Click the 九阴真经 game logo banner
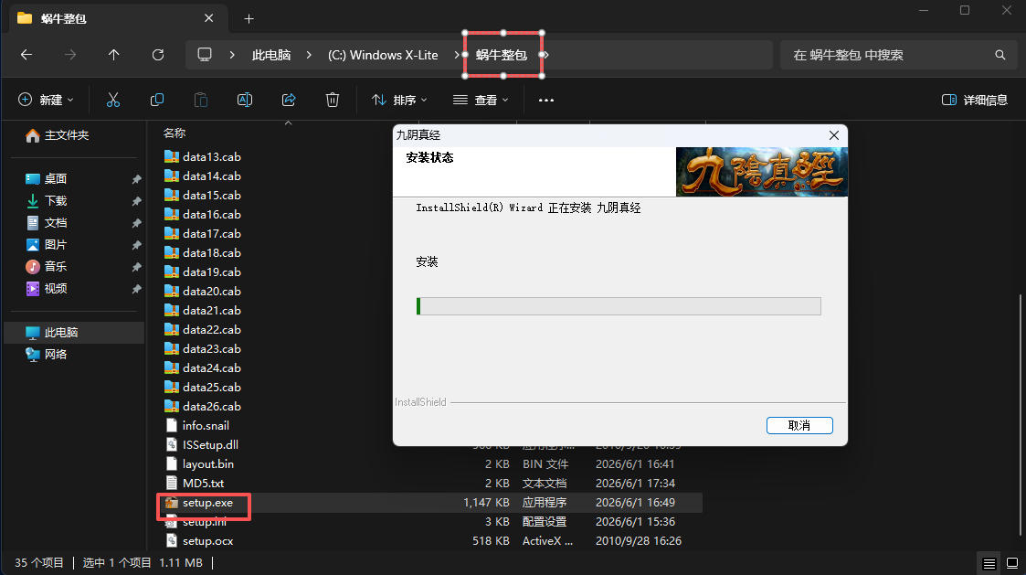The height and width of the screenshot is (575, 1026). 762,172
